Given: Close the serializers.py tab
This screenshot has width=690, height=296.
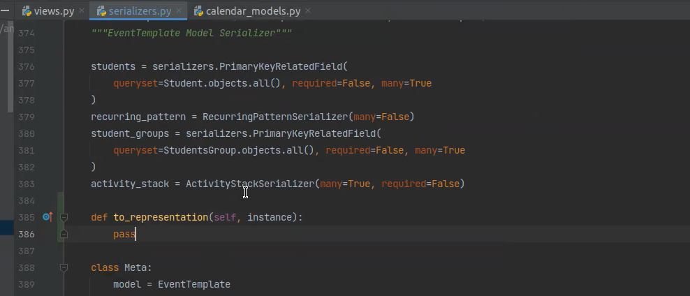Looking at the screenshot, I should [x=179, y=10].
